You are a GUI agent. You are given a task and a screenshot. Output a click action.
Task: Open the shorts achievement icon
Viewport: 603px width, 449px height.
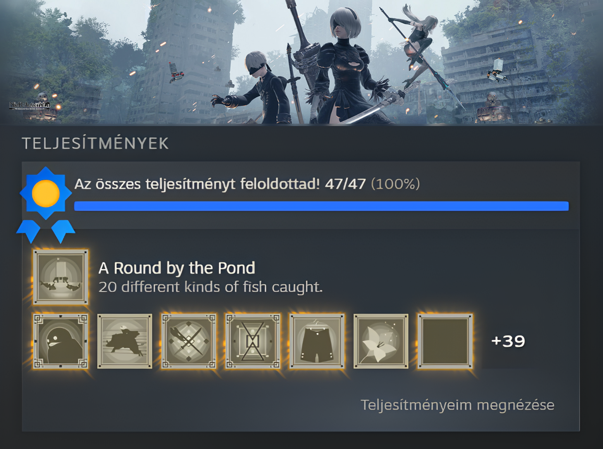pyautogui.click(x=317, y=341)
